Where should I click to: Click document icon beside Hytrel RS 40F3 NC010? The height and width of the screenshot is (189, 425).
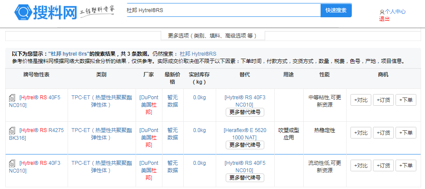click(x=12, y=164)
